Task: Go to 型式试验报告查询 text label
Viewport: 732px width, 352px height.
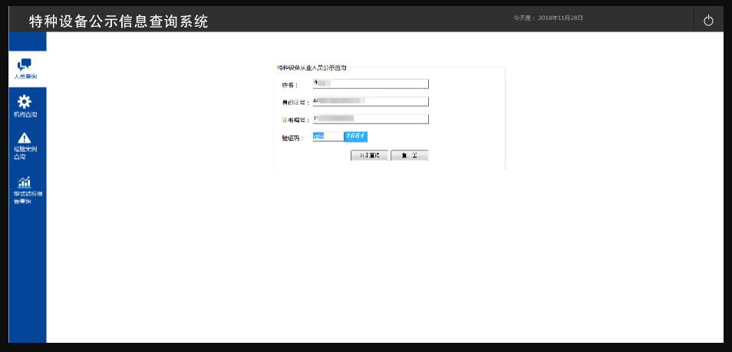Action: pos(27,197)
